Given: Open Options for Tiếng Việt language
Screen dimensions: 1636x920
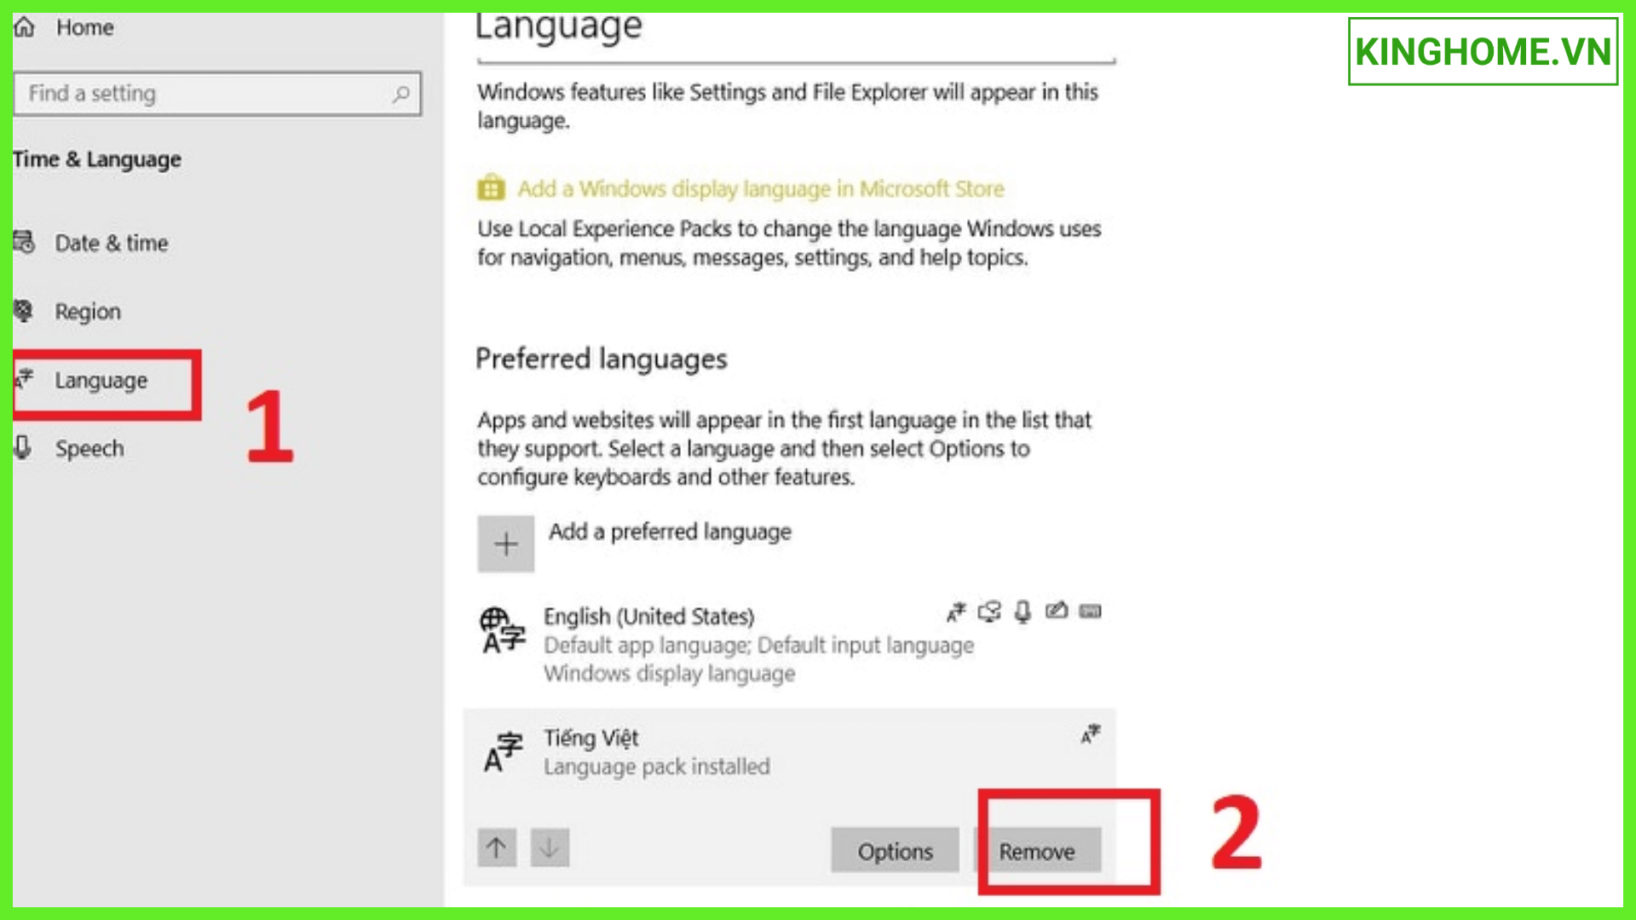Looking at the screenshot, I should pyautogui.click(x=896, y=852).
